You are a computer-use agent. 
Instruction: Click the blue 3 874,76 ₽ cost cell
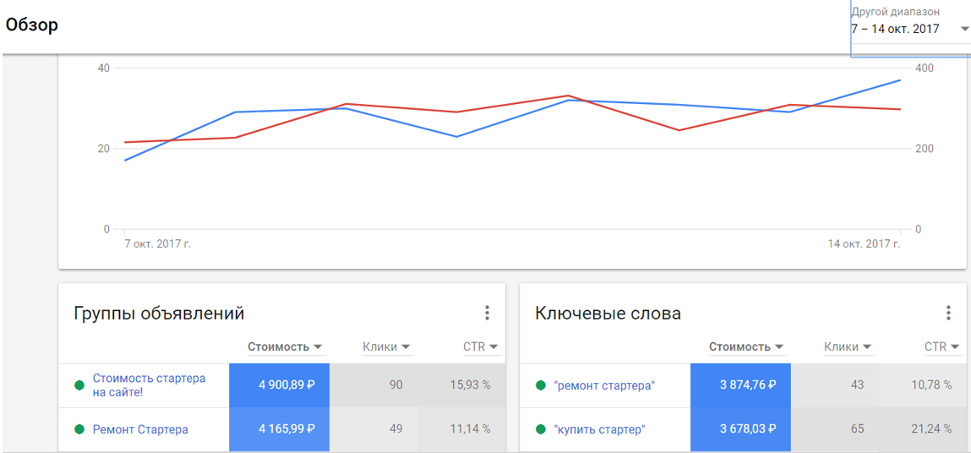pyautogui.click(x=740, y=385)
